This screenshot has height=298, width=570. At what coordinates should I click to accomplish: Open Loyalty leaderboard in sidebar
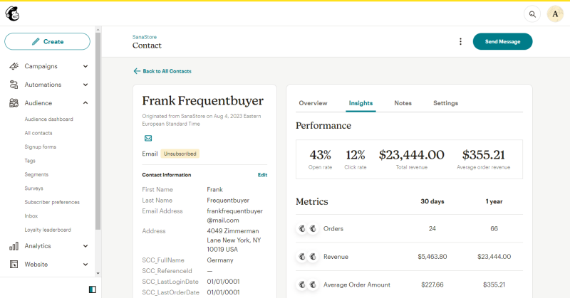click(x=48, y=230)
